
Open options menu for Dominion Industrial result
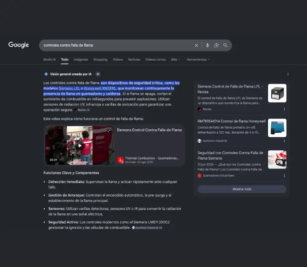pyautogui.click(x=284, y=141)
